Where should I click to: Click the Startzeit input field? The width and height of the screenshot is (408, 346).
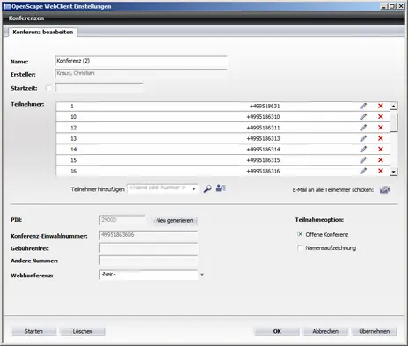pyautogui.click(x=99, y=88)
